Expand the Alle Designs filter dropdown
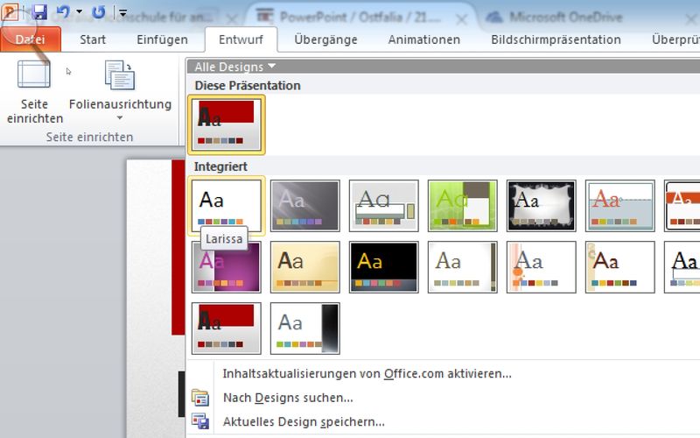 [234, 67]
